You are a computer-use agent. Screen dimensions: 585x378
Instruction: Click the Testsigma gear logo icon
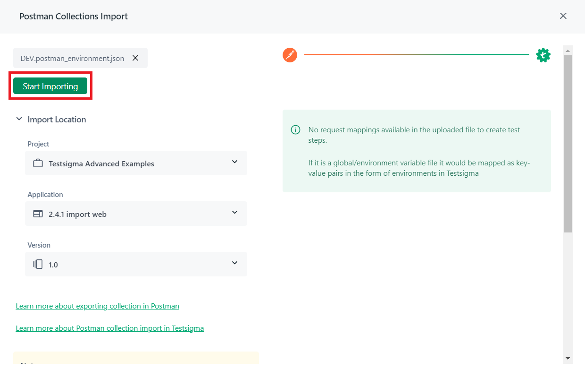pyautogui.click(x=543, y=55)
